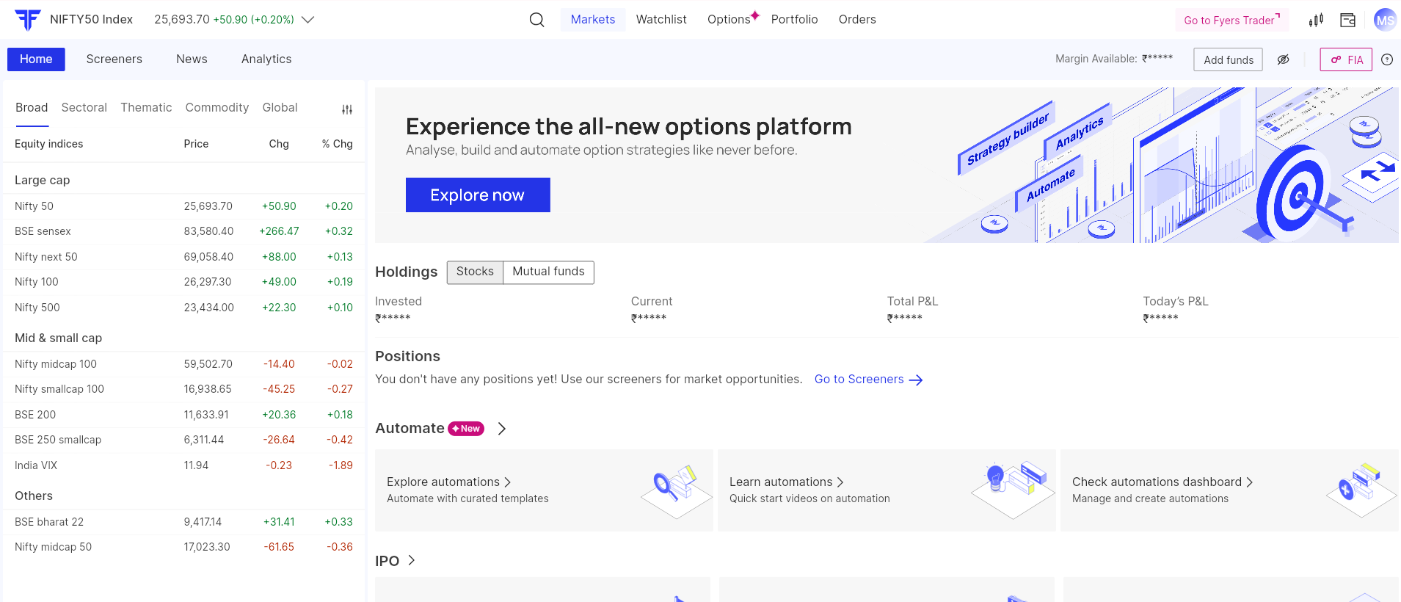The height and width of the screenshot is (602, 1401).
Task: Expand the NIFTY50 index dropdown arrow
Action: click(308, 20)
